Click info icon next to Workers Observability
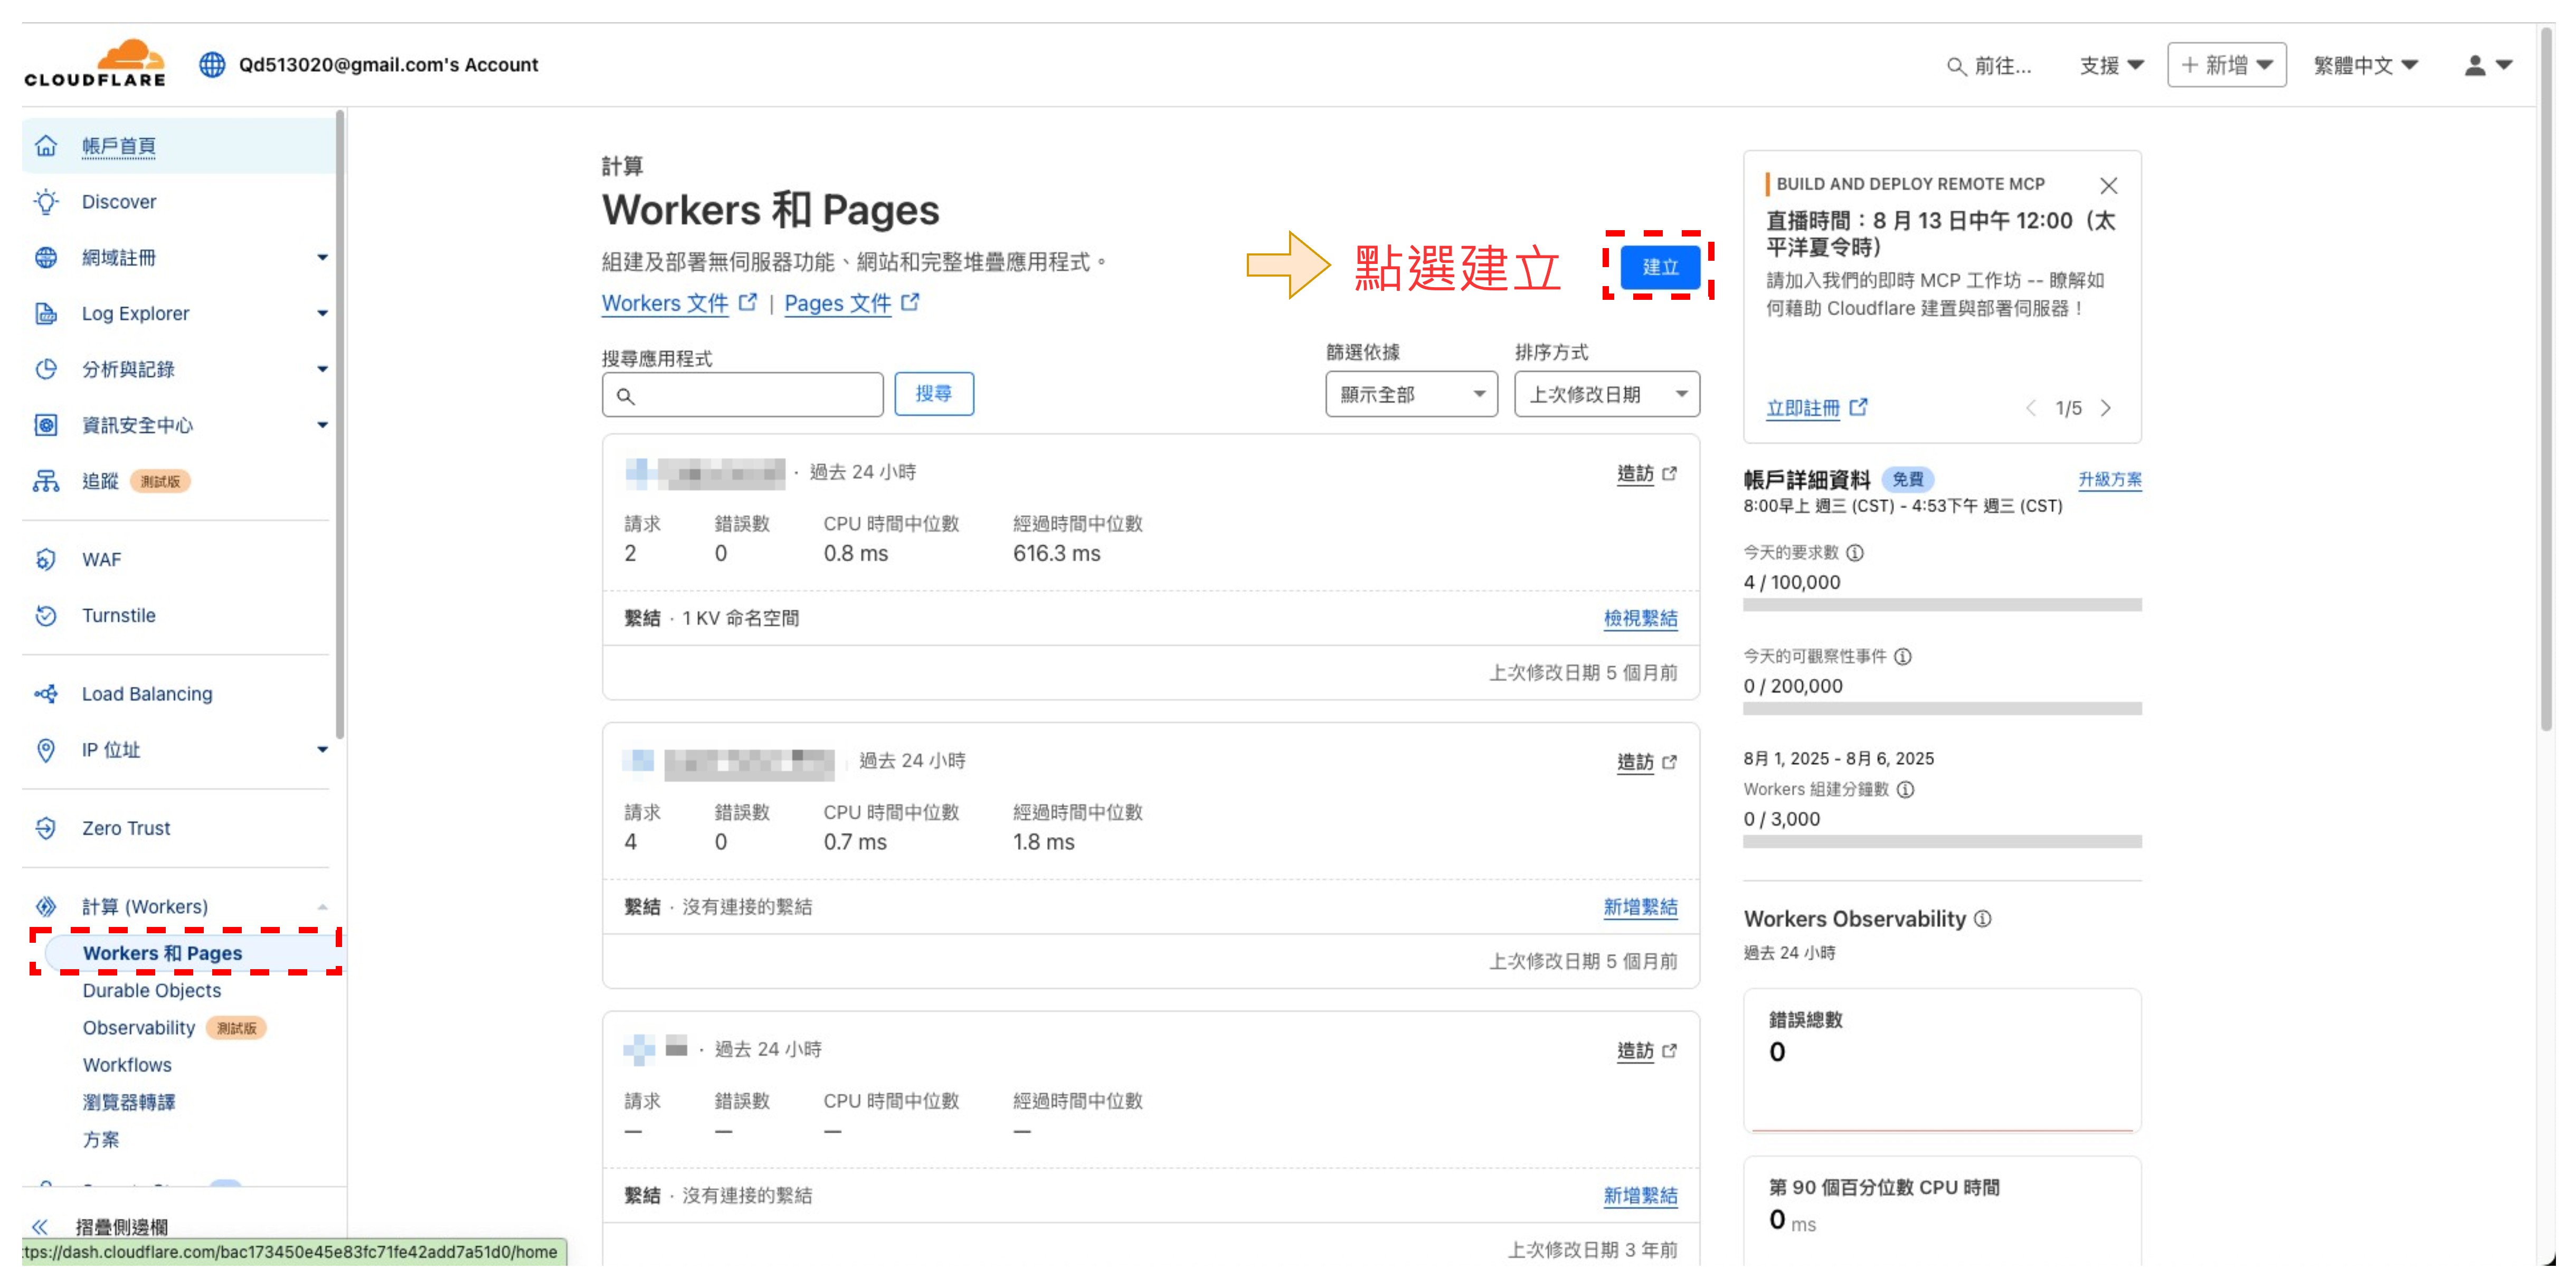 1983,919
